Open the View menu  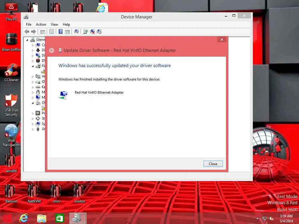54,24
